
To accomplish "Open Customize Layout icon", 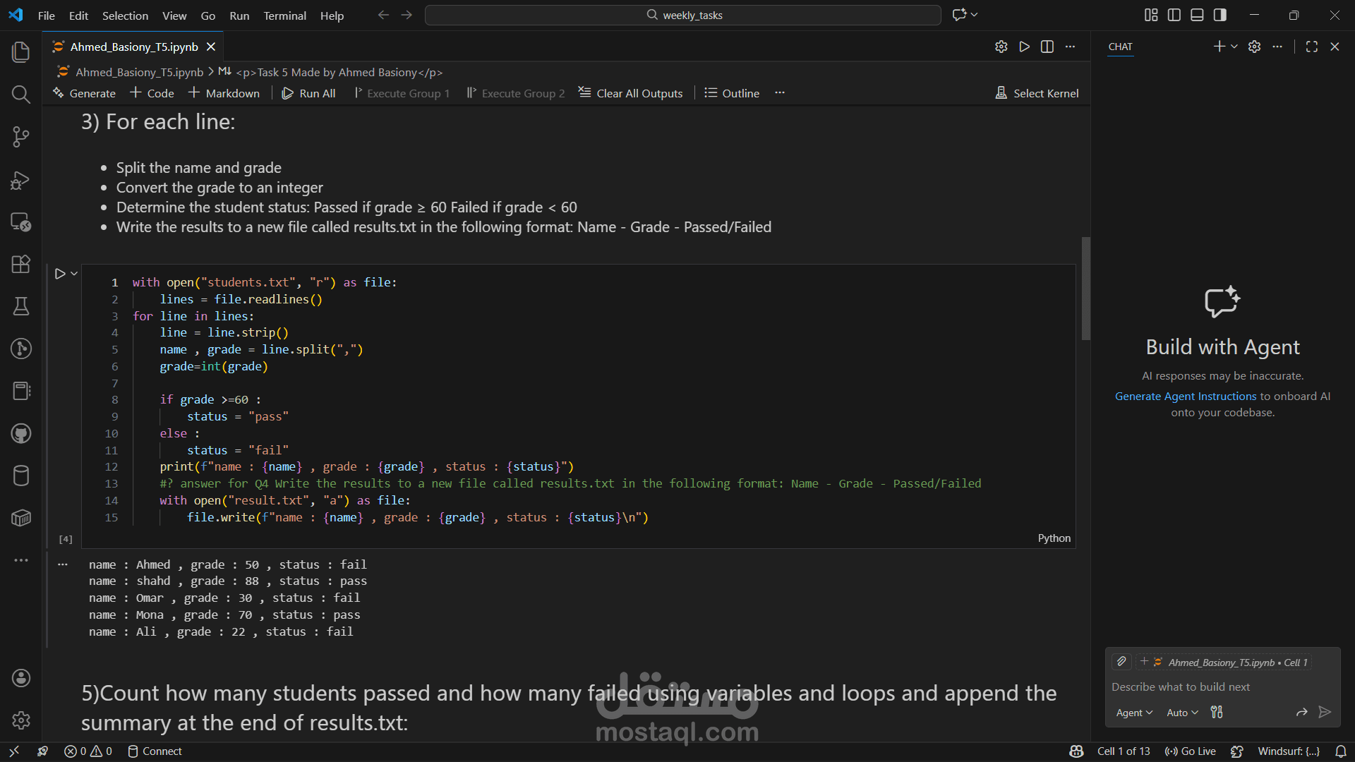I will (1151, 15).
